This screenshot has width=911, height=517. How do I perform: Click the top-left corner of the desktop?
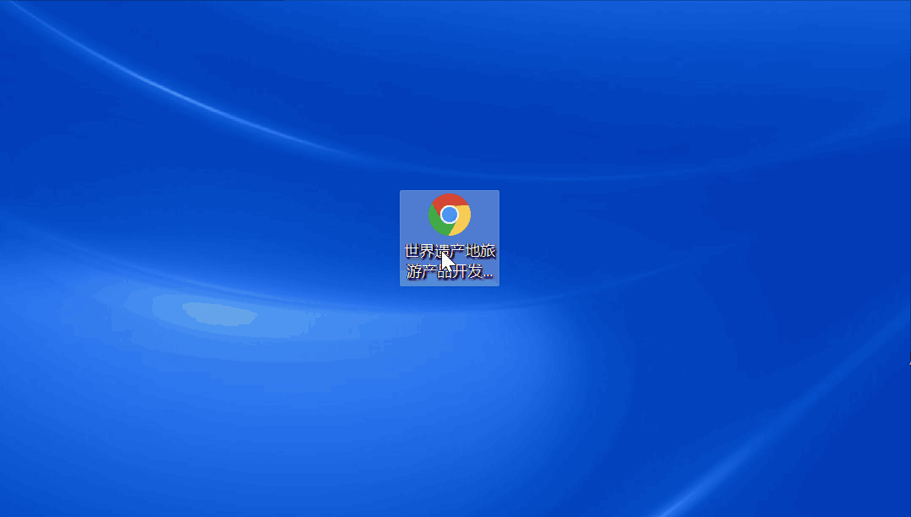click(x=17, y=17)
